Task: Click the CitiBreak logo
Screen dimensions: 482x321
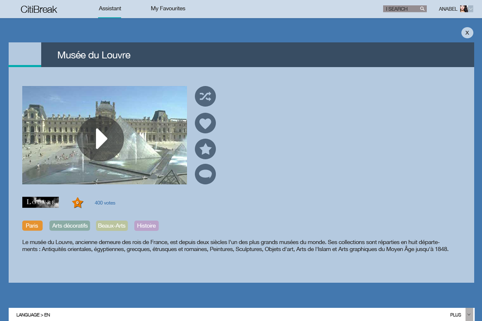Action: (39, 9)
